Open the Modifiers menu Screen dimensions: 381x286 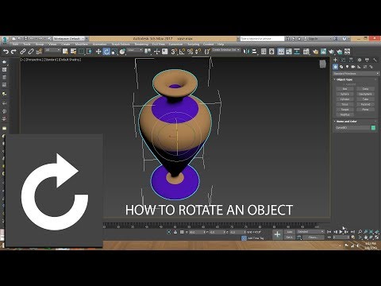(82, 44)
